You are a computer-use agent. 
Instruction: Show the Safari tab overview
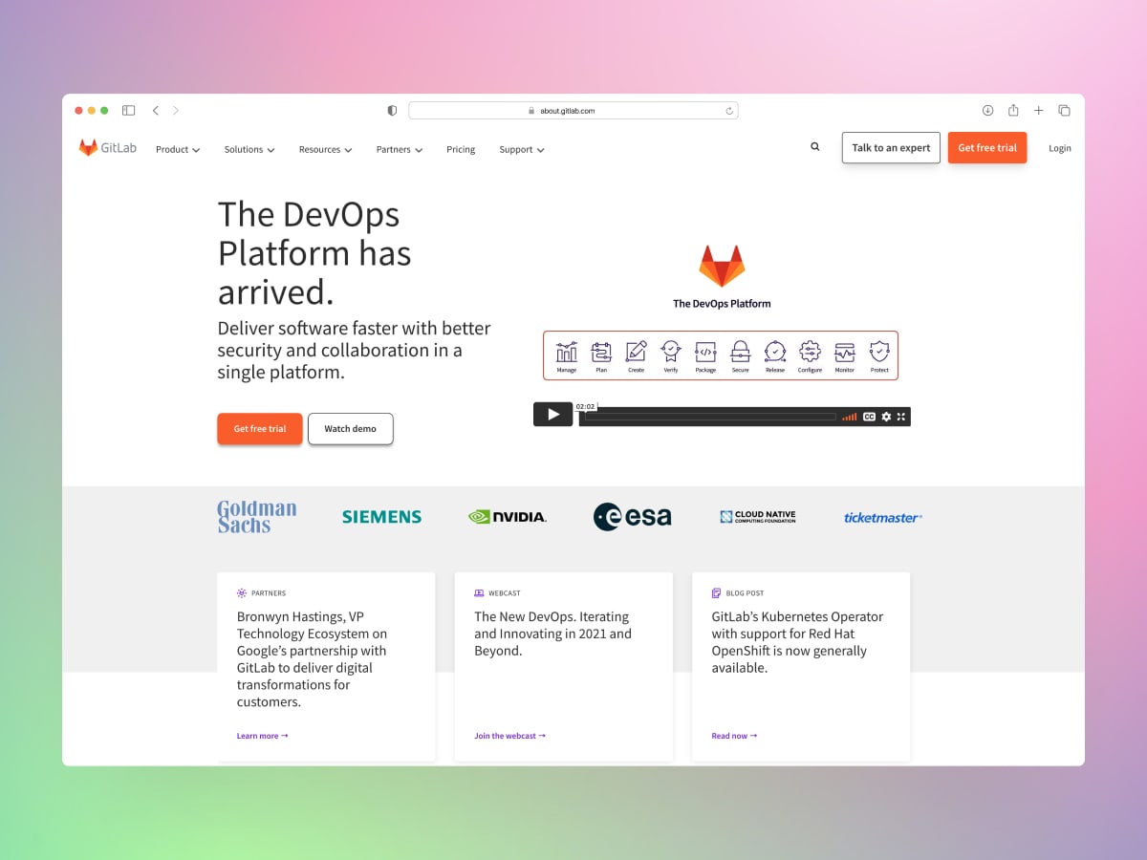pyautogui.click(x=1064, y=111)
